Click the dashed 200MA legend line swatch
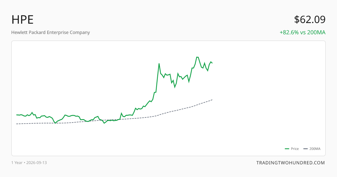Viewport: 337px width, 177px height. [306, 149]
